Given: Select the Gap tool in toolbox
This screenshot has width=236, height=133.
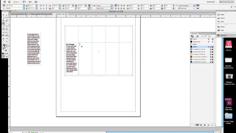Looking at the screenshot, I should point(7,18).
